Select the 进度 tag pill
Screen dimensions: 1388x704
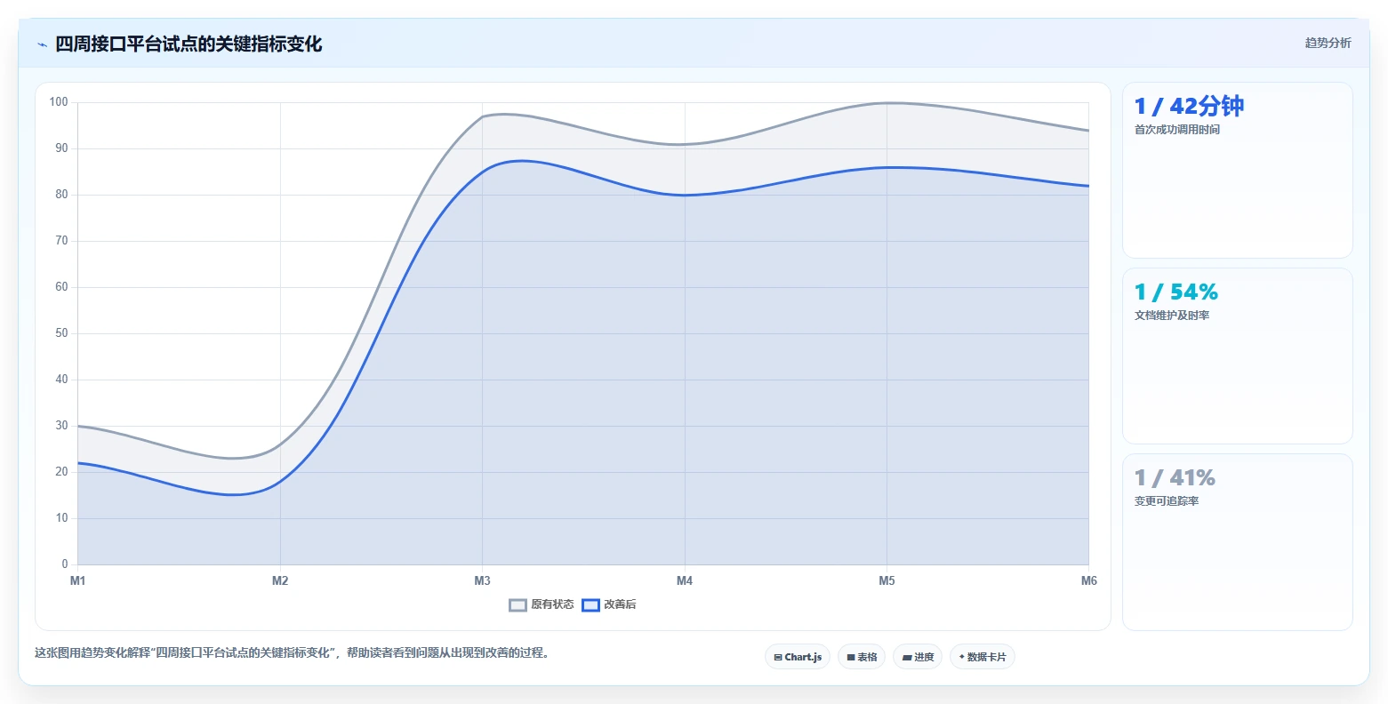(918, 657)
